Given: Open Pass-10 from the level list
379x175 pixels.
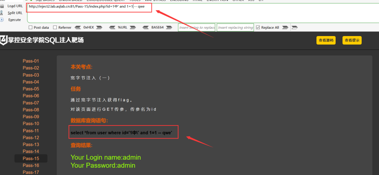Looking at the screenshot, I should pos(31,124).
